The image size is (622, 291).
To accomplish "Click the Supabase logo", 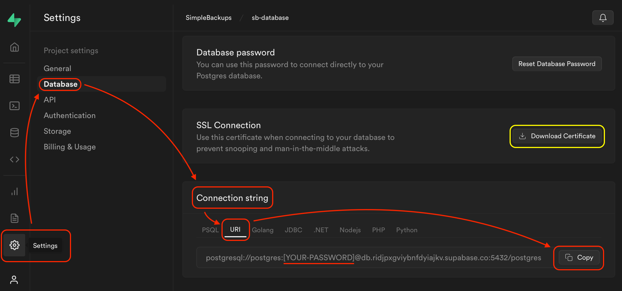I will [x=14, y=20].
